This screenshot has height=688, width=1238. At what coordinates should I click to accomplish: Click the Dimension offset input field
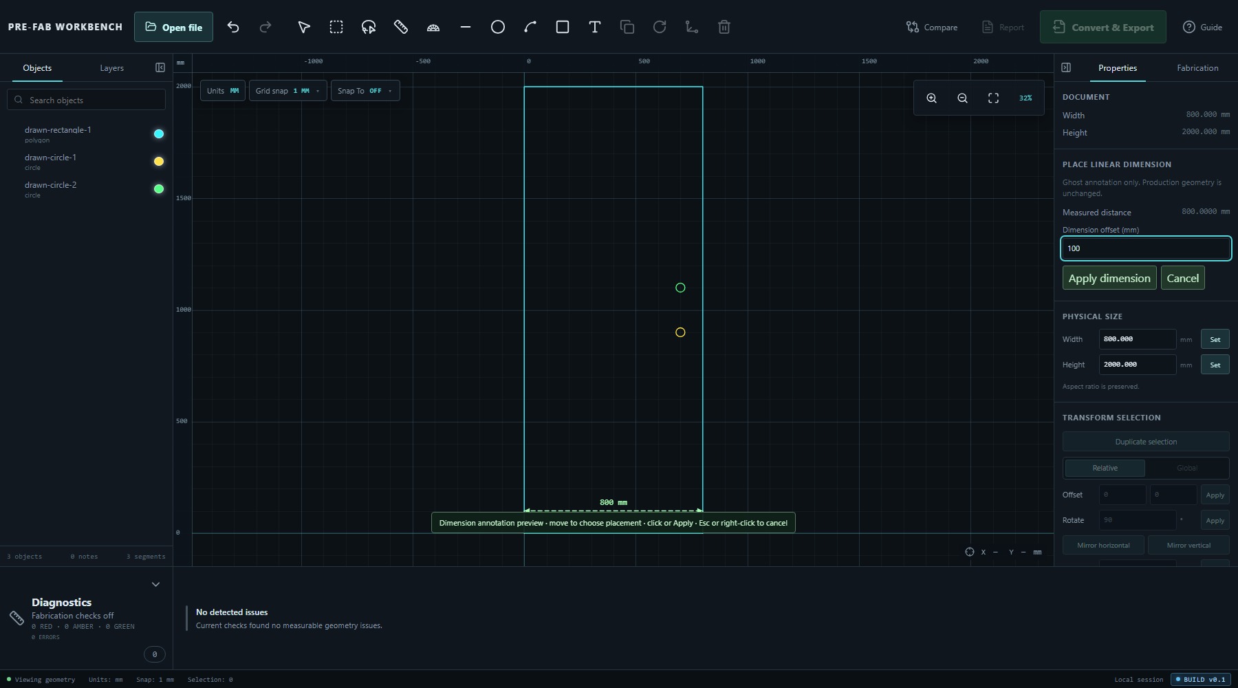tap(1145, 248)
